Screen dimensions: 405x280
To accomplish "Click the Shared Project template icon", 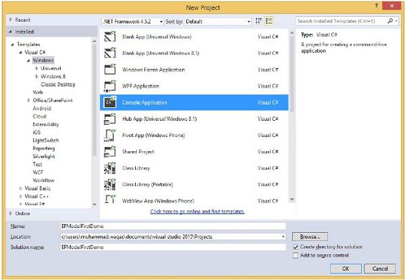I will tap(110, 152).
